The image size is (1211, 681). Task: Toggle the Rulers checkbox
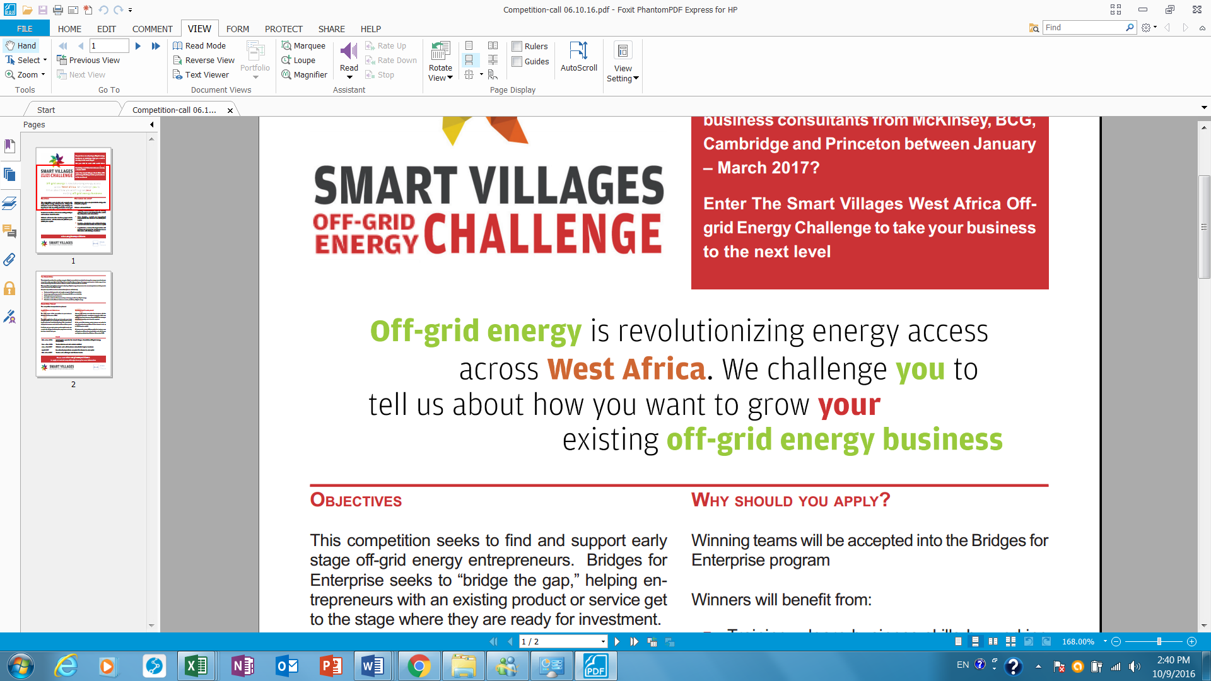click(517, 46)
